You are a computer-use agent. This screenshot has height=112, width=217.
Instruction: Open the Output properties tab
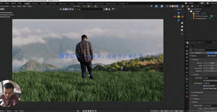(x=187, y=54)
